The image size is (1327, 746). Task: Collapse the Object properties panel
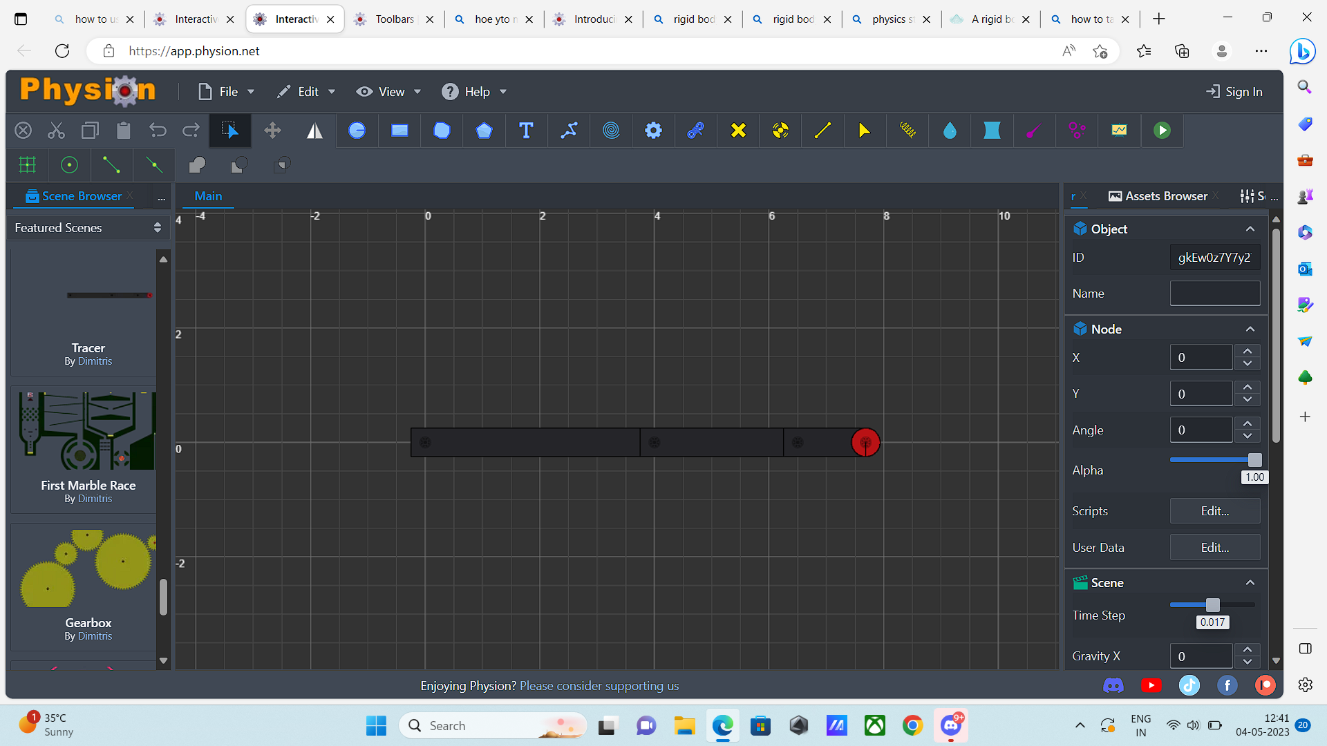(1250, 229)
